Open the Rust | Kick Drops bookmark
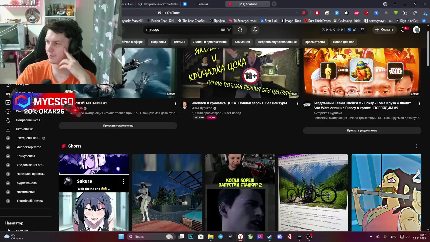This screenshot has height=242, width=430. [317, 21]
